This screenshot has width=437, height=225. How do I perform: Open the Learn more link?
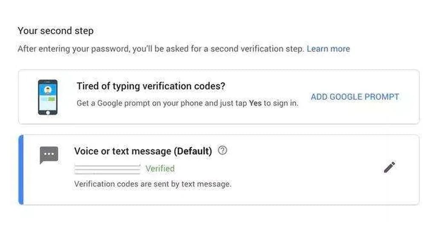pos(328,49)
